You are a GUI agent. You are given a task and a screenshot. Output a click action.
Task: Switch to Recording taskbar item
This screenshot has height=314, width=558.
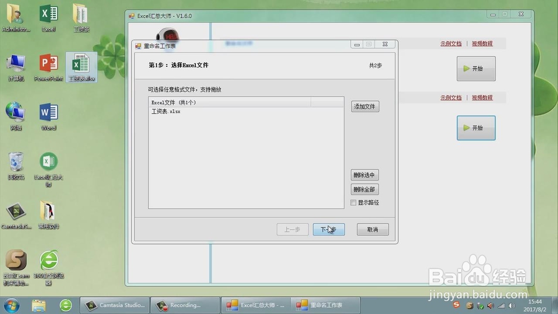point(185,305)
